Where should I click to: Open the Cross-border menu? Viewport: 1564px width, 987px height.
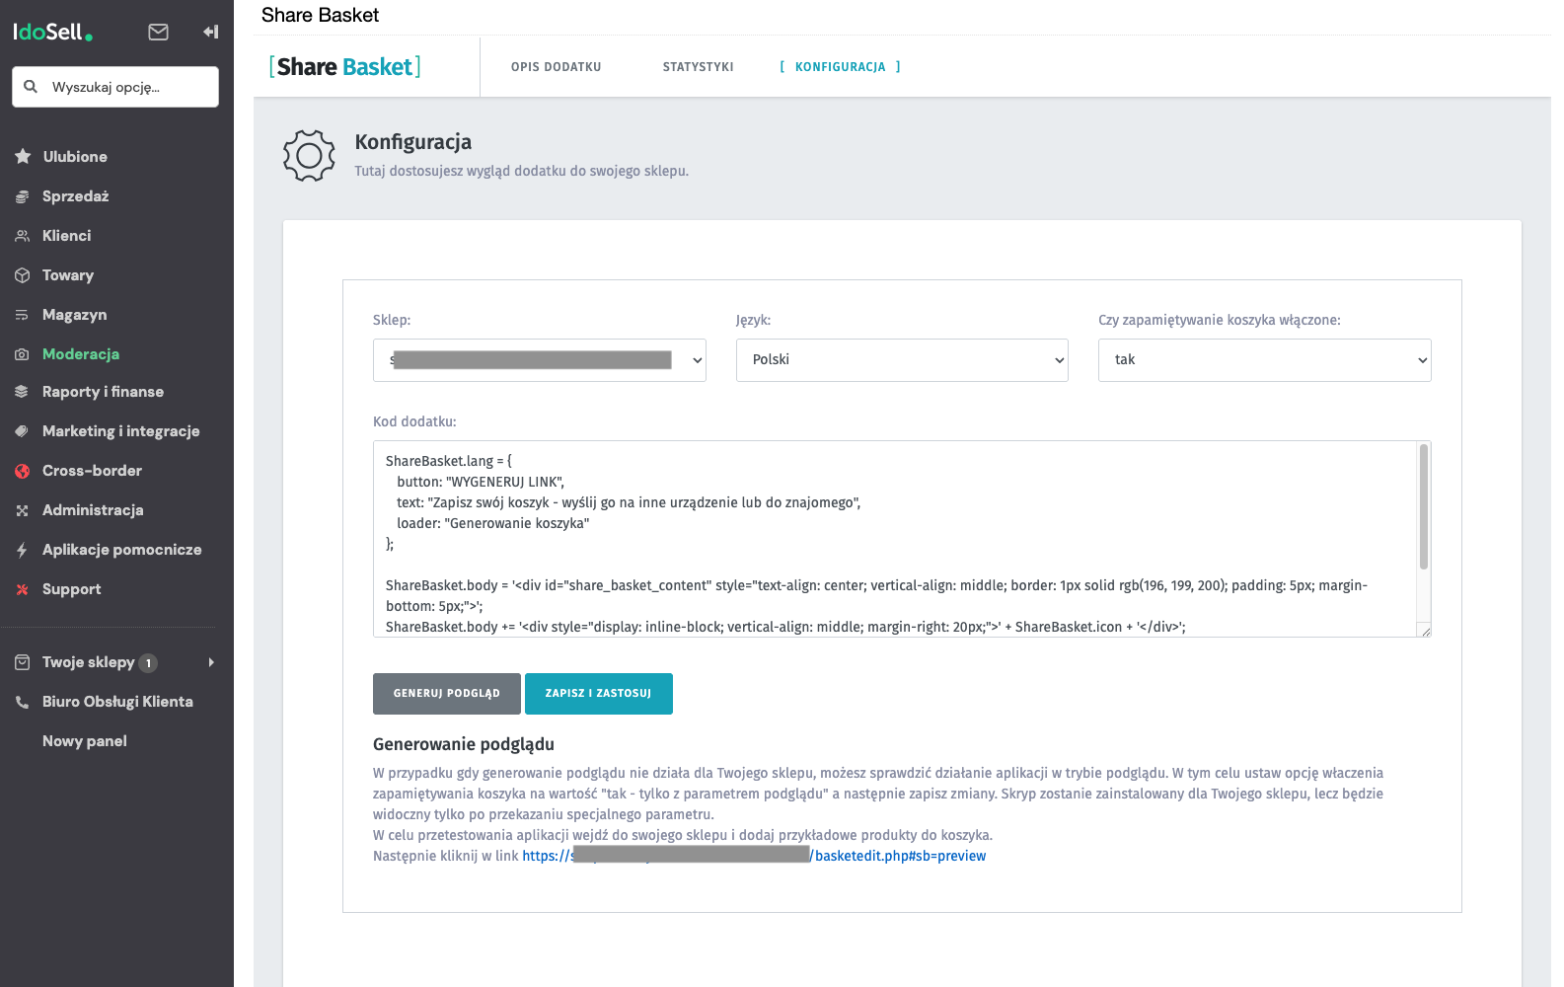click(92, 471)
